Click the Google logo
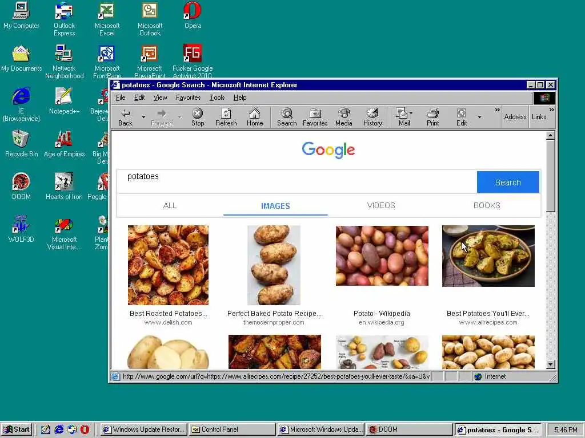Screen dimensions: 585x438 pos(328,150)
